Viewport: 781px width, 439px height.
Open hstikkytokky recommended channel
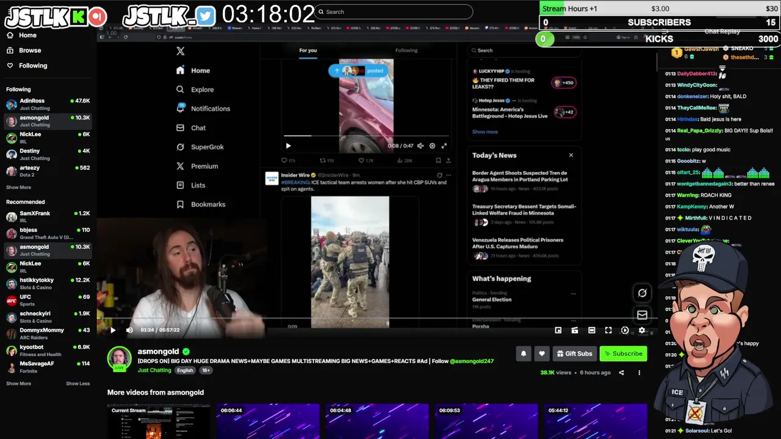[48, 284]
